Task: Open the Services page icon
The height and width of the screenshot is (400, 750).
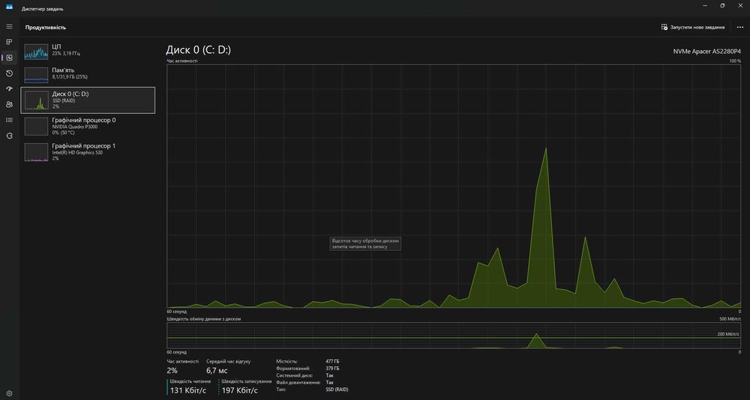Action: 9,136
